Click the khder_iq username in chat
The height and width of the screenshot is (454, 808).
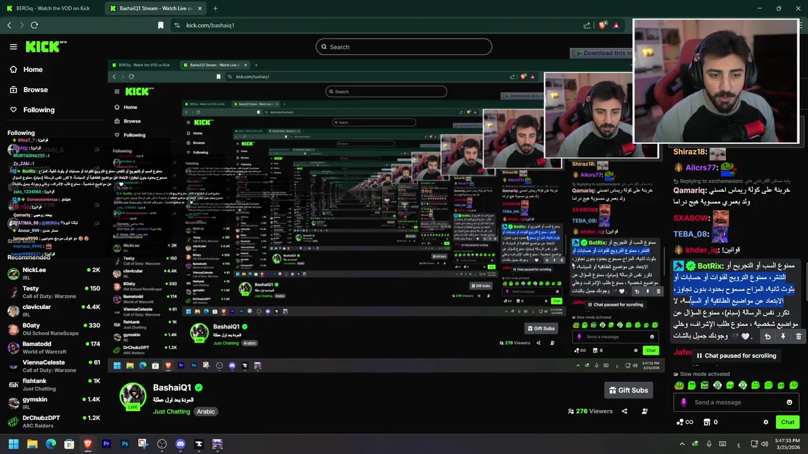coord(701,250)
